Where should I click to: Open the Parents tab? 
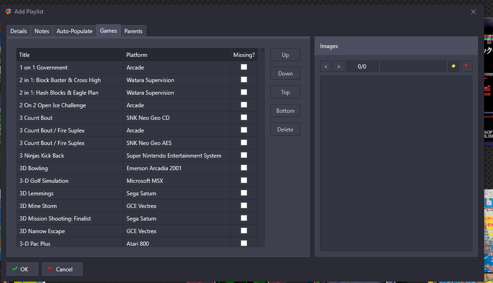(x=133, y=31)
